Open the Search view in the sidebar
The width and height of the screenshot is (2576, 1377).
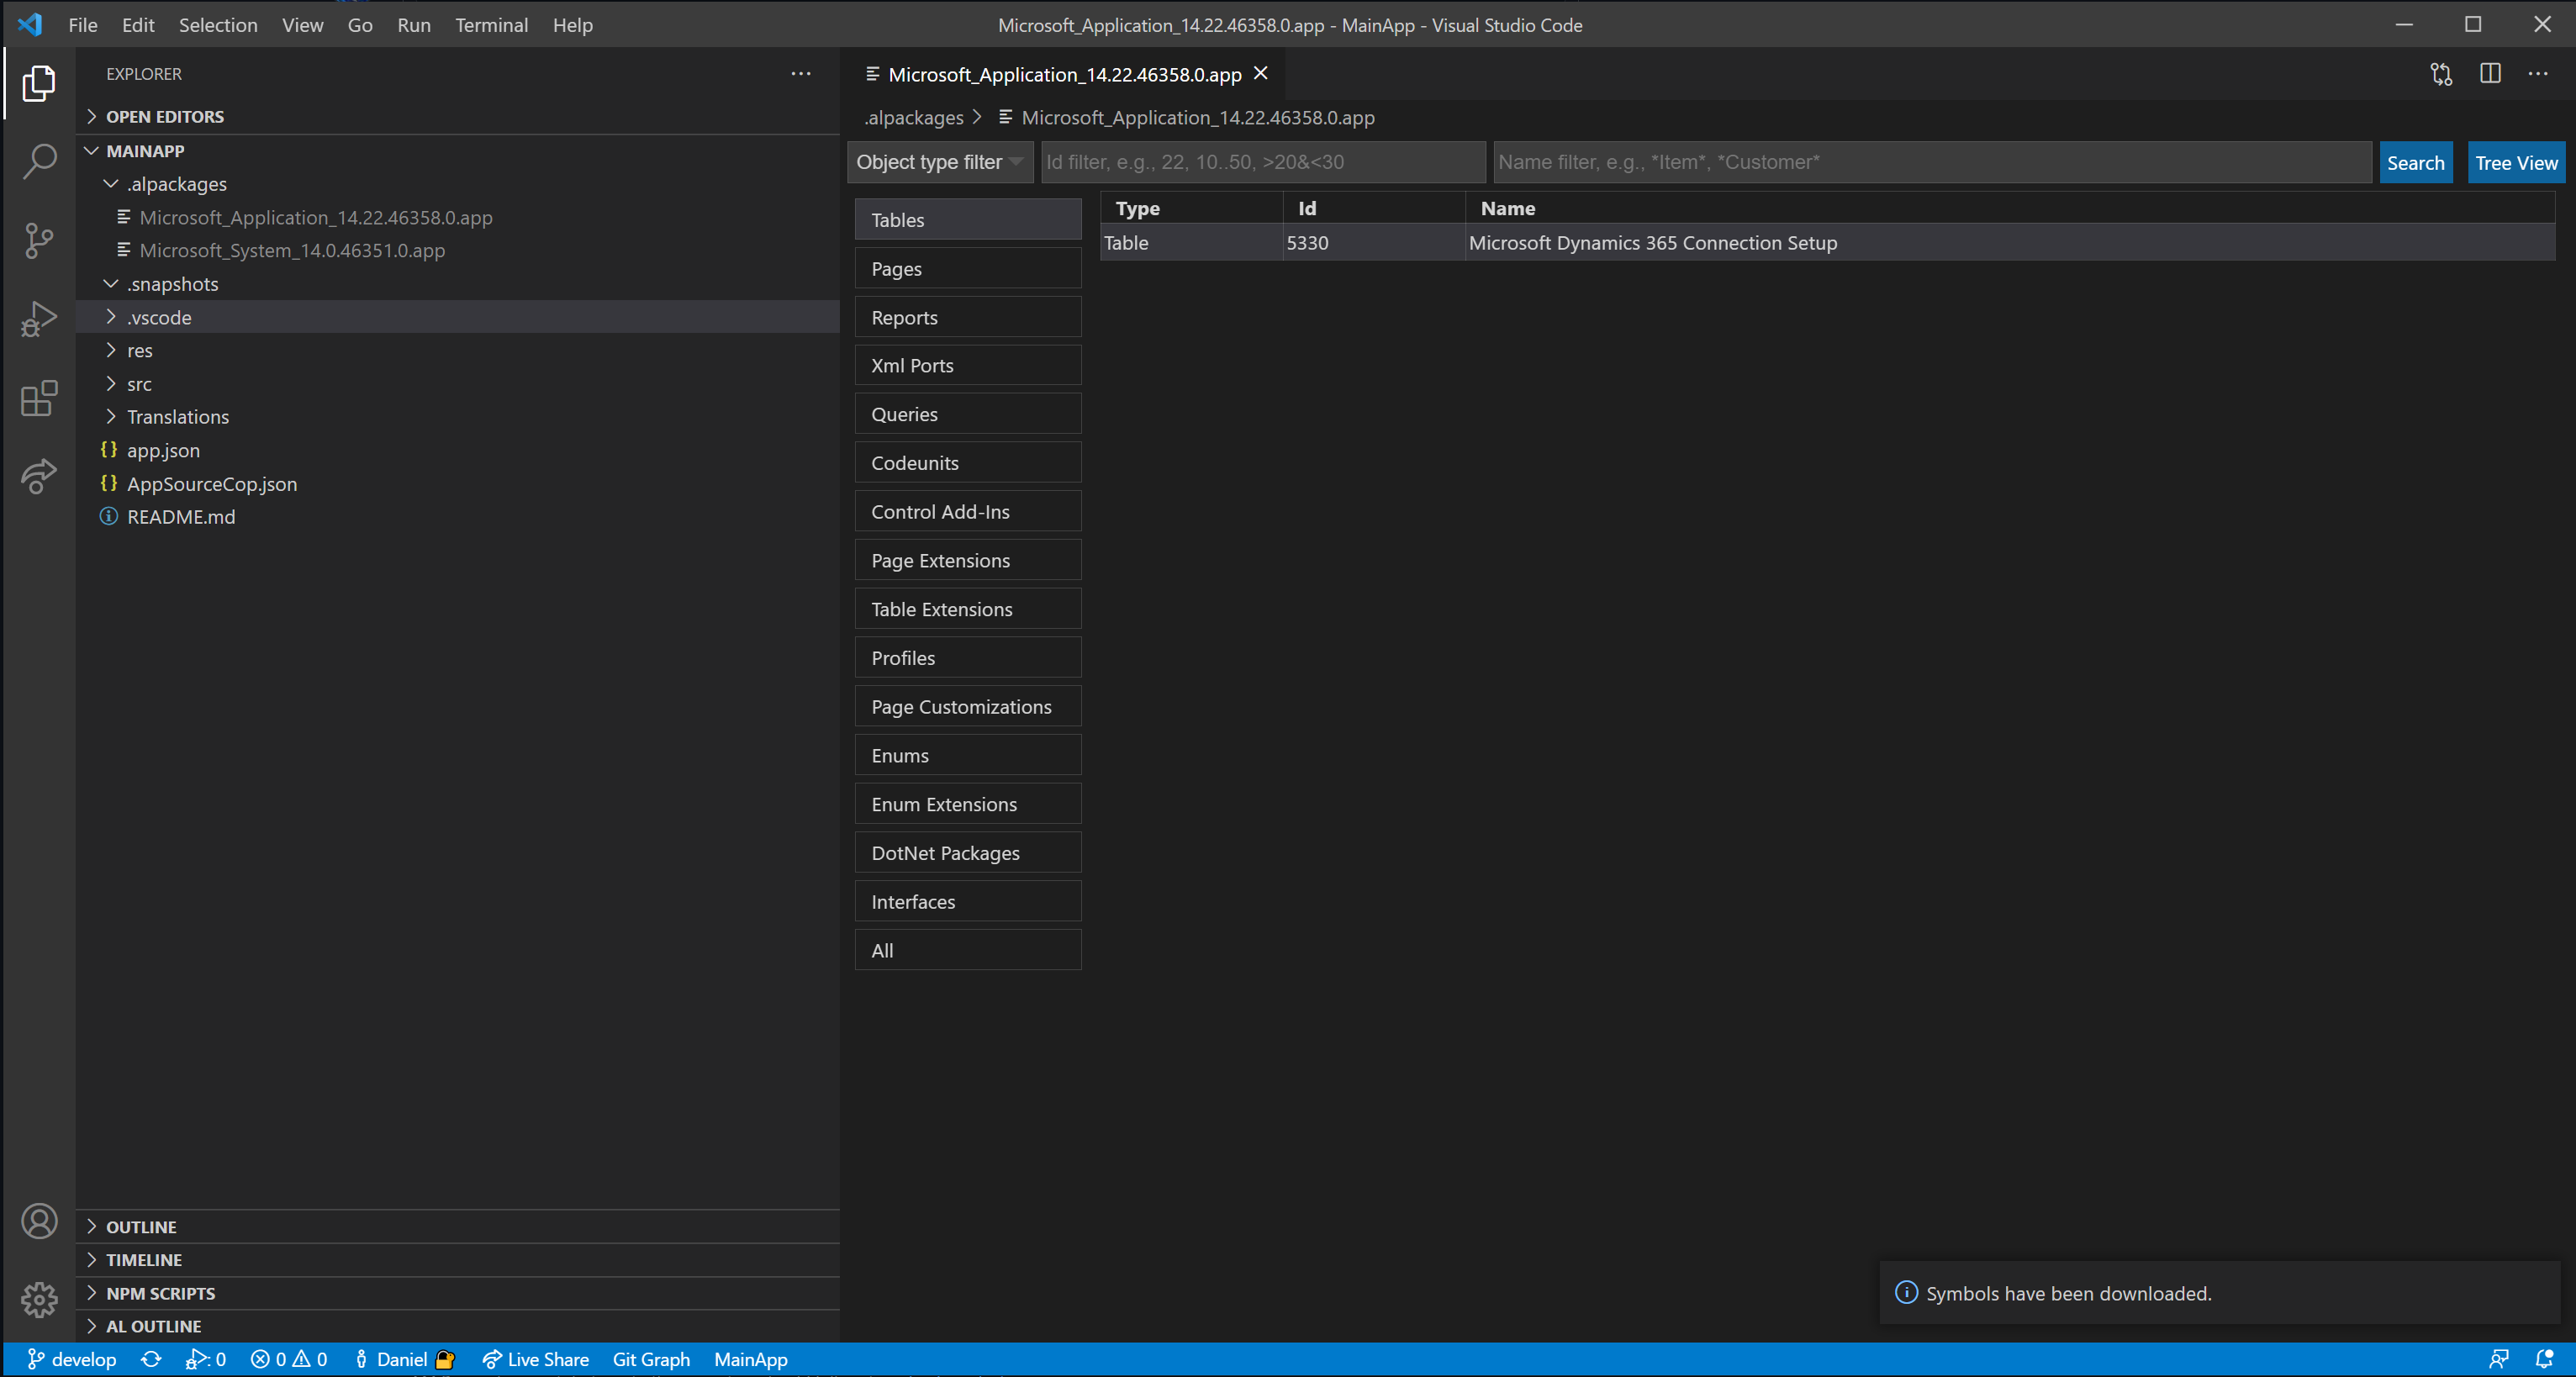39,160
